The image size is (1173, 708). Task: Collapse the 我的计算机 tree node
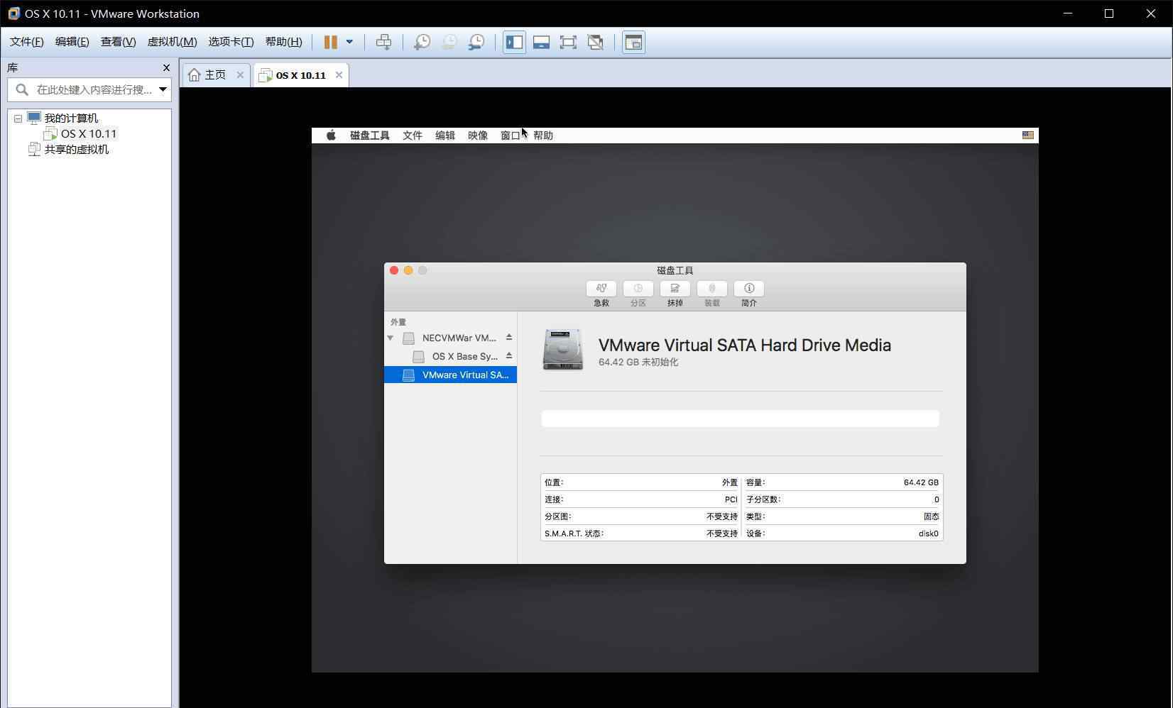[x=18, y=118]
